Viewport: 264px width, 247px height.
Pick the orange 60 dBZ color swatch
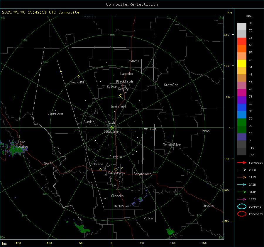[x=242, y=48]
